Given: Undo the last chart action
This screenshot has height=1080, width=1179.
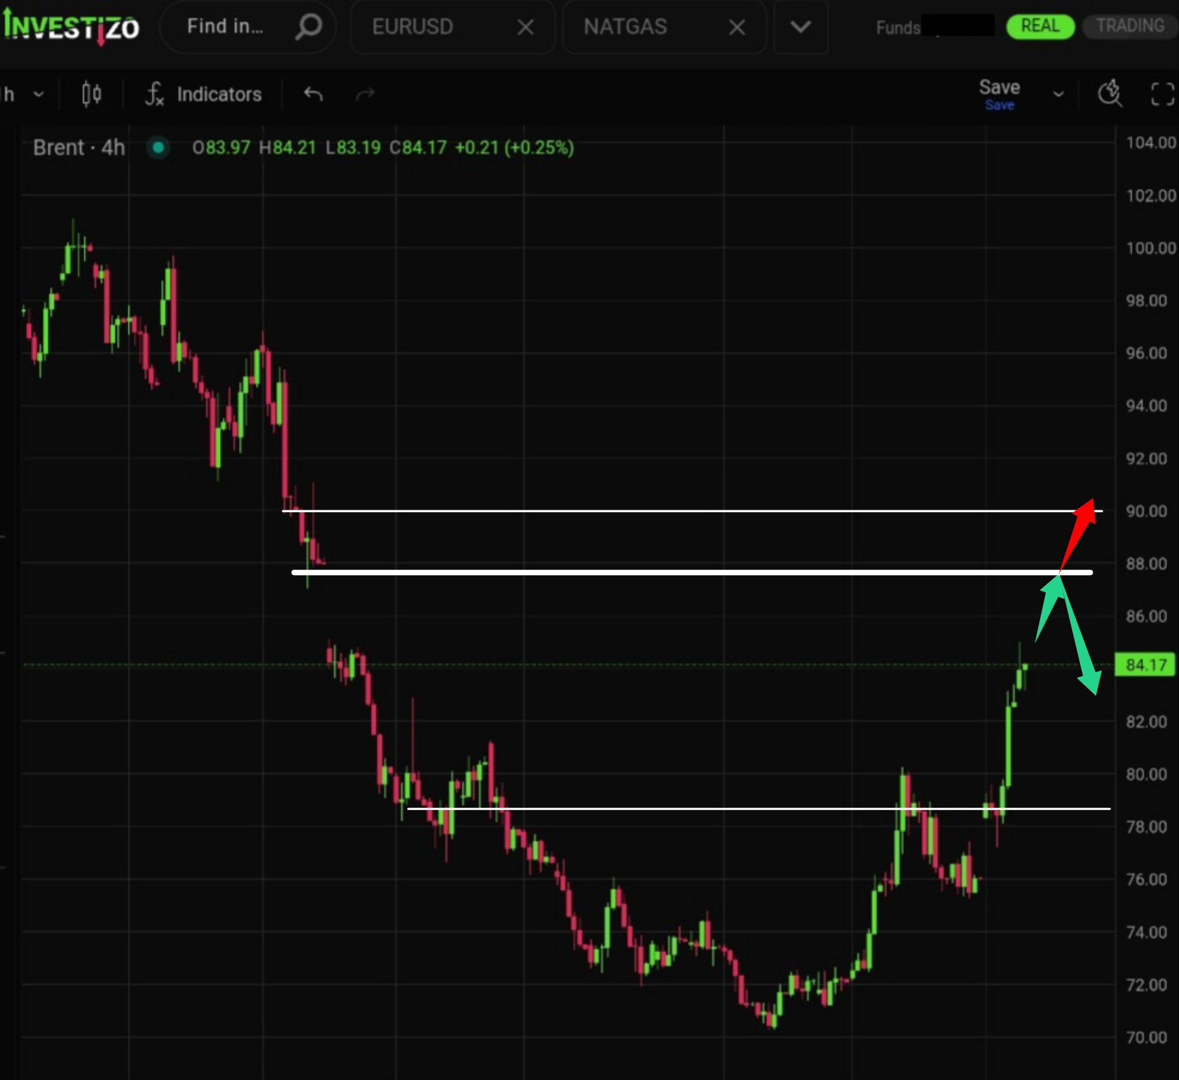Looking at the screenshot, I should [314, 94].
